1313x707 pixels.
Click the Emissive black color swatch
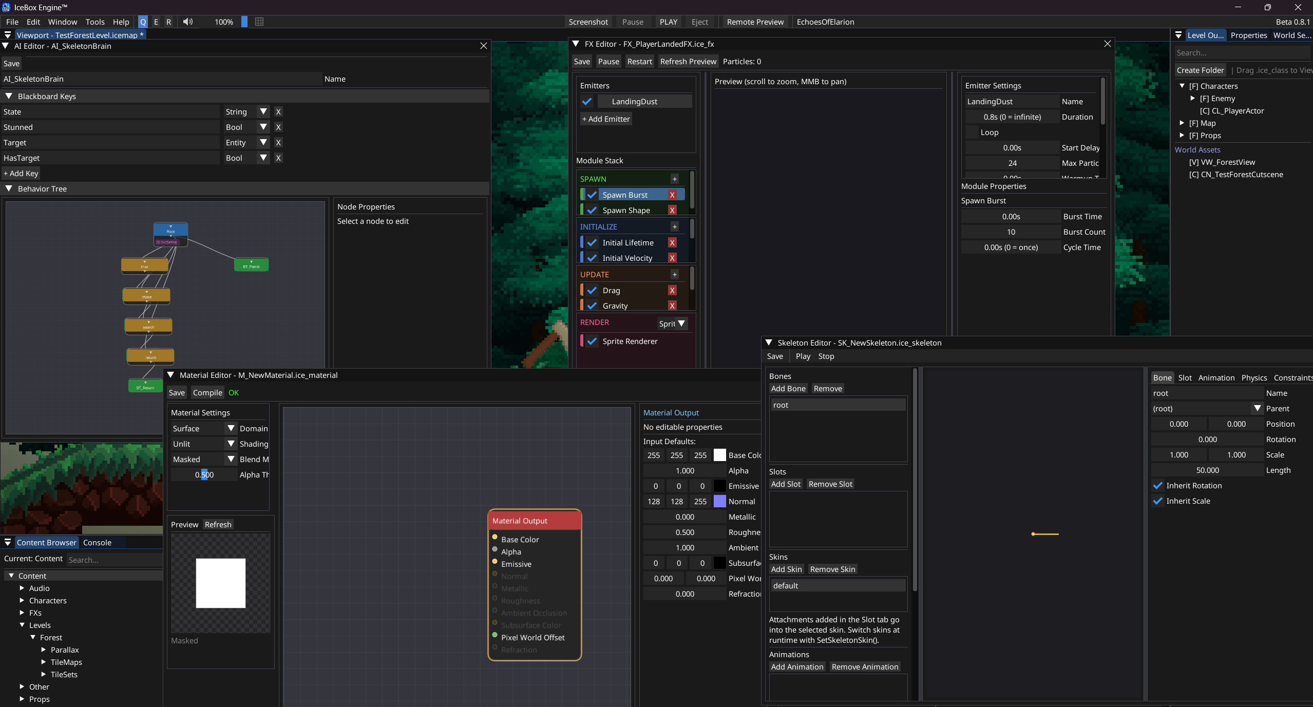[720, 486]
